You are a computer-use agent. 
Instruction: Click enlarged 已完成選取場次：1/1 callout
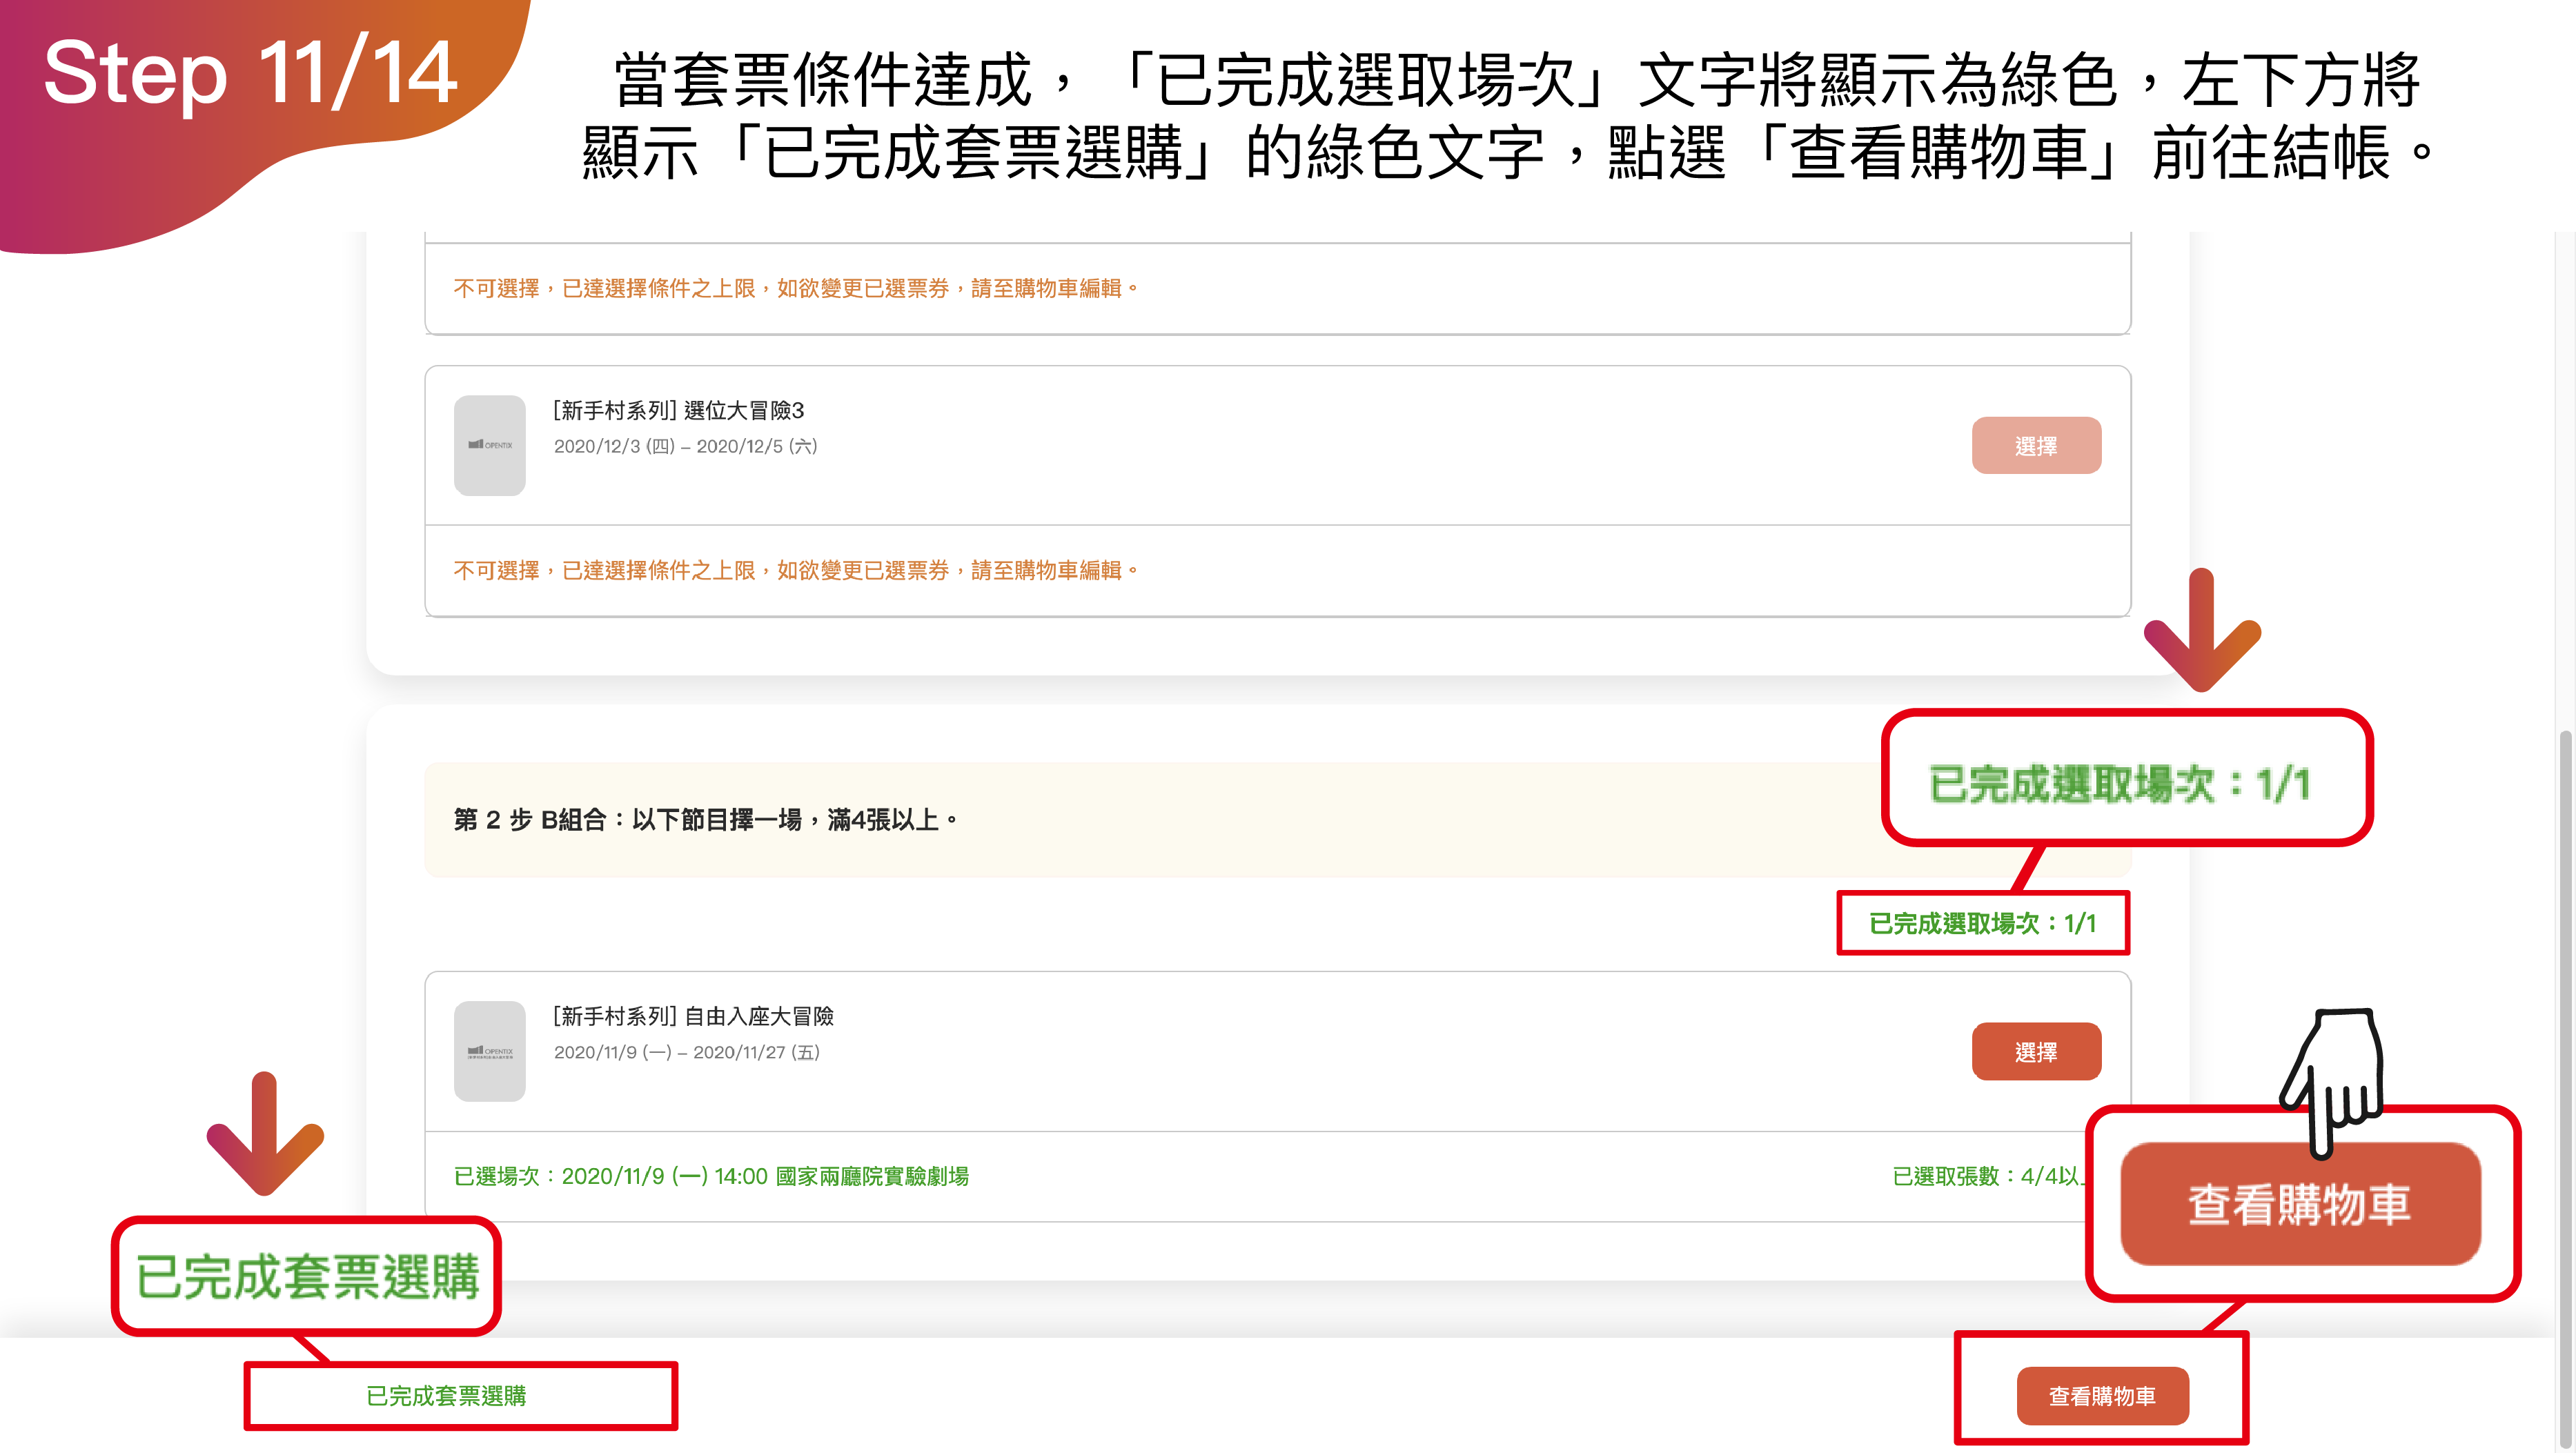(2119, 783)
